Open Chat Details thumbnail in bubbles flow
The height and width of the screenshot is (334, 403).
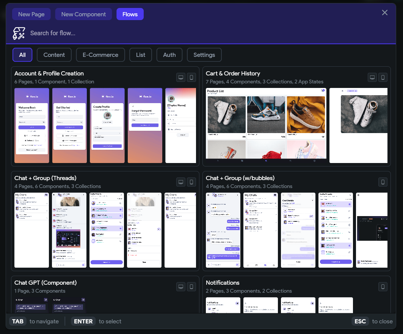[298, 230]
